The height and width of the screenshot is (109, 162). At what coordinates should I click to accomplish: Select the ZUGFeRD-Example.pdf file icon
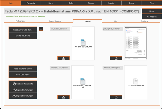[x=136, y=81]
